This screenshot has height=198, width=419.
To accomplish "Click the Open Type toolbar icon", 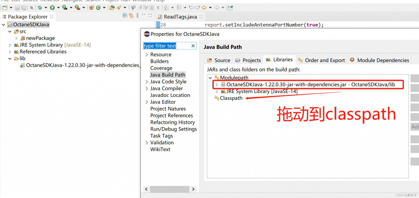I will (x=112, y=8).
